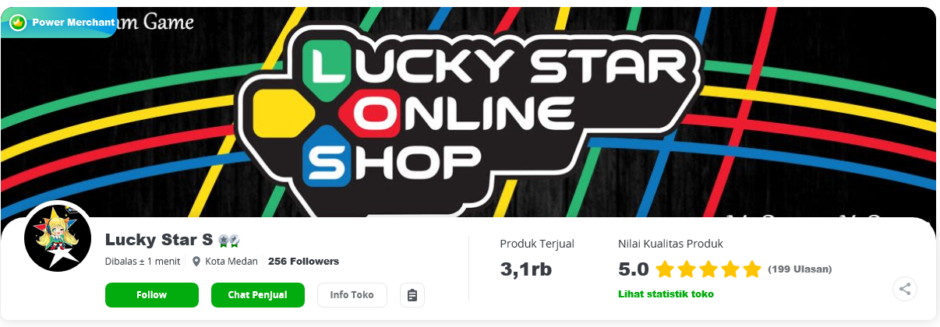Click the Power Merchant badge label
This screenshot has width=940, height=327.
[73, 23]
